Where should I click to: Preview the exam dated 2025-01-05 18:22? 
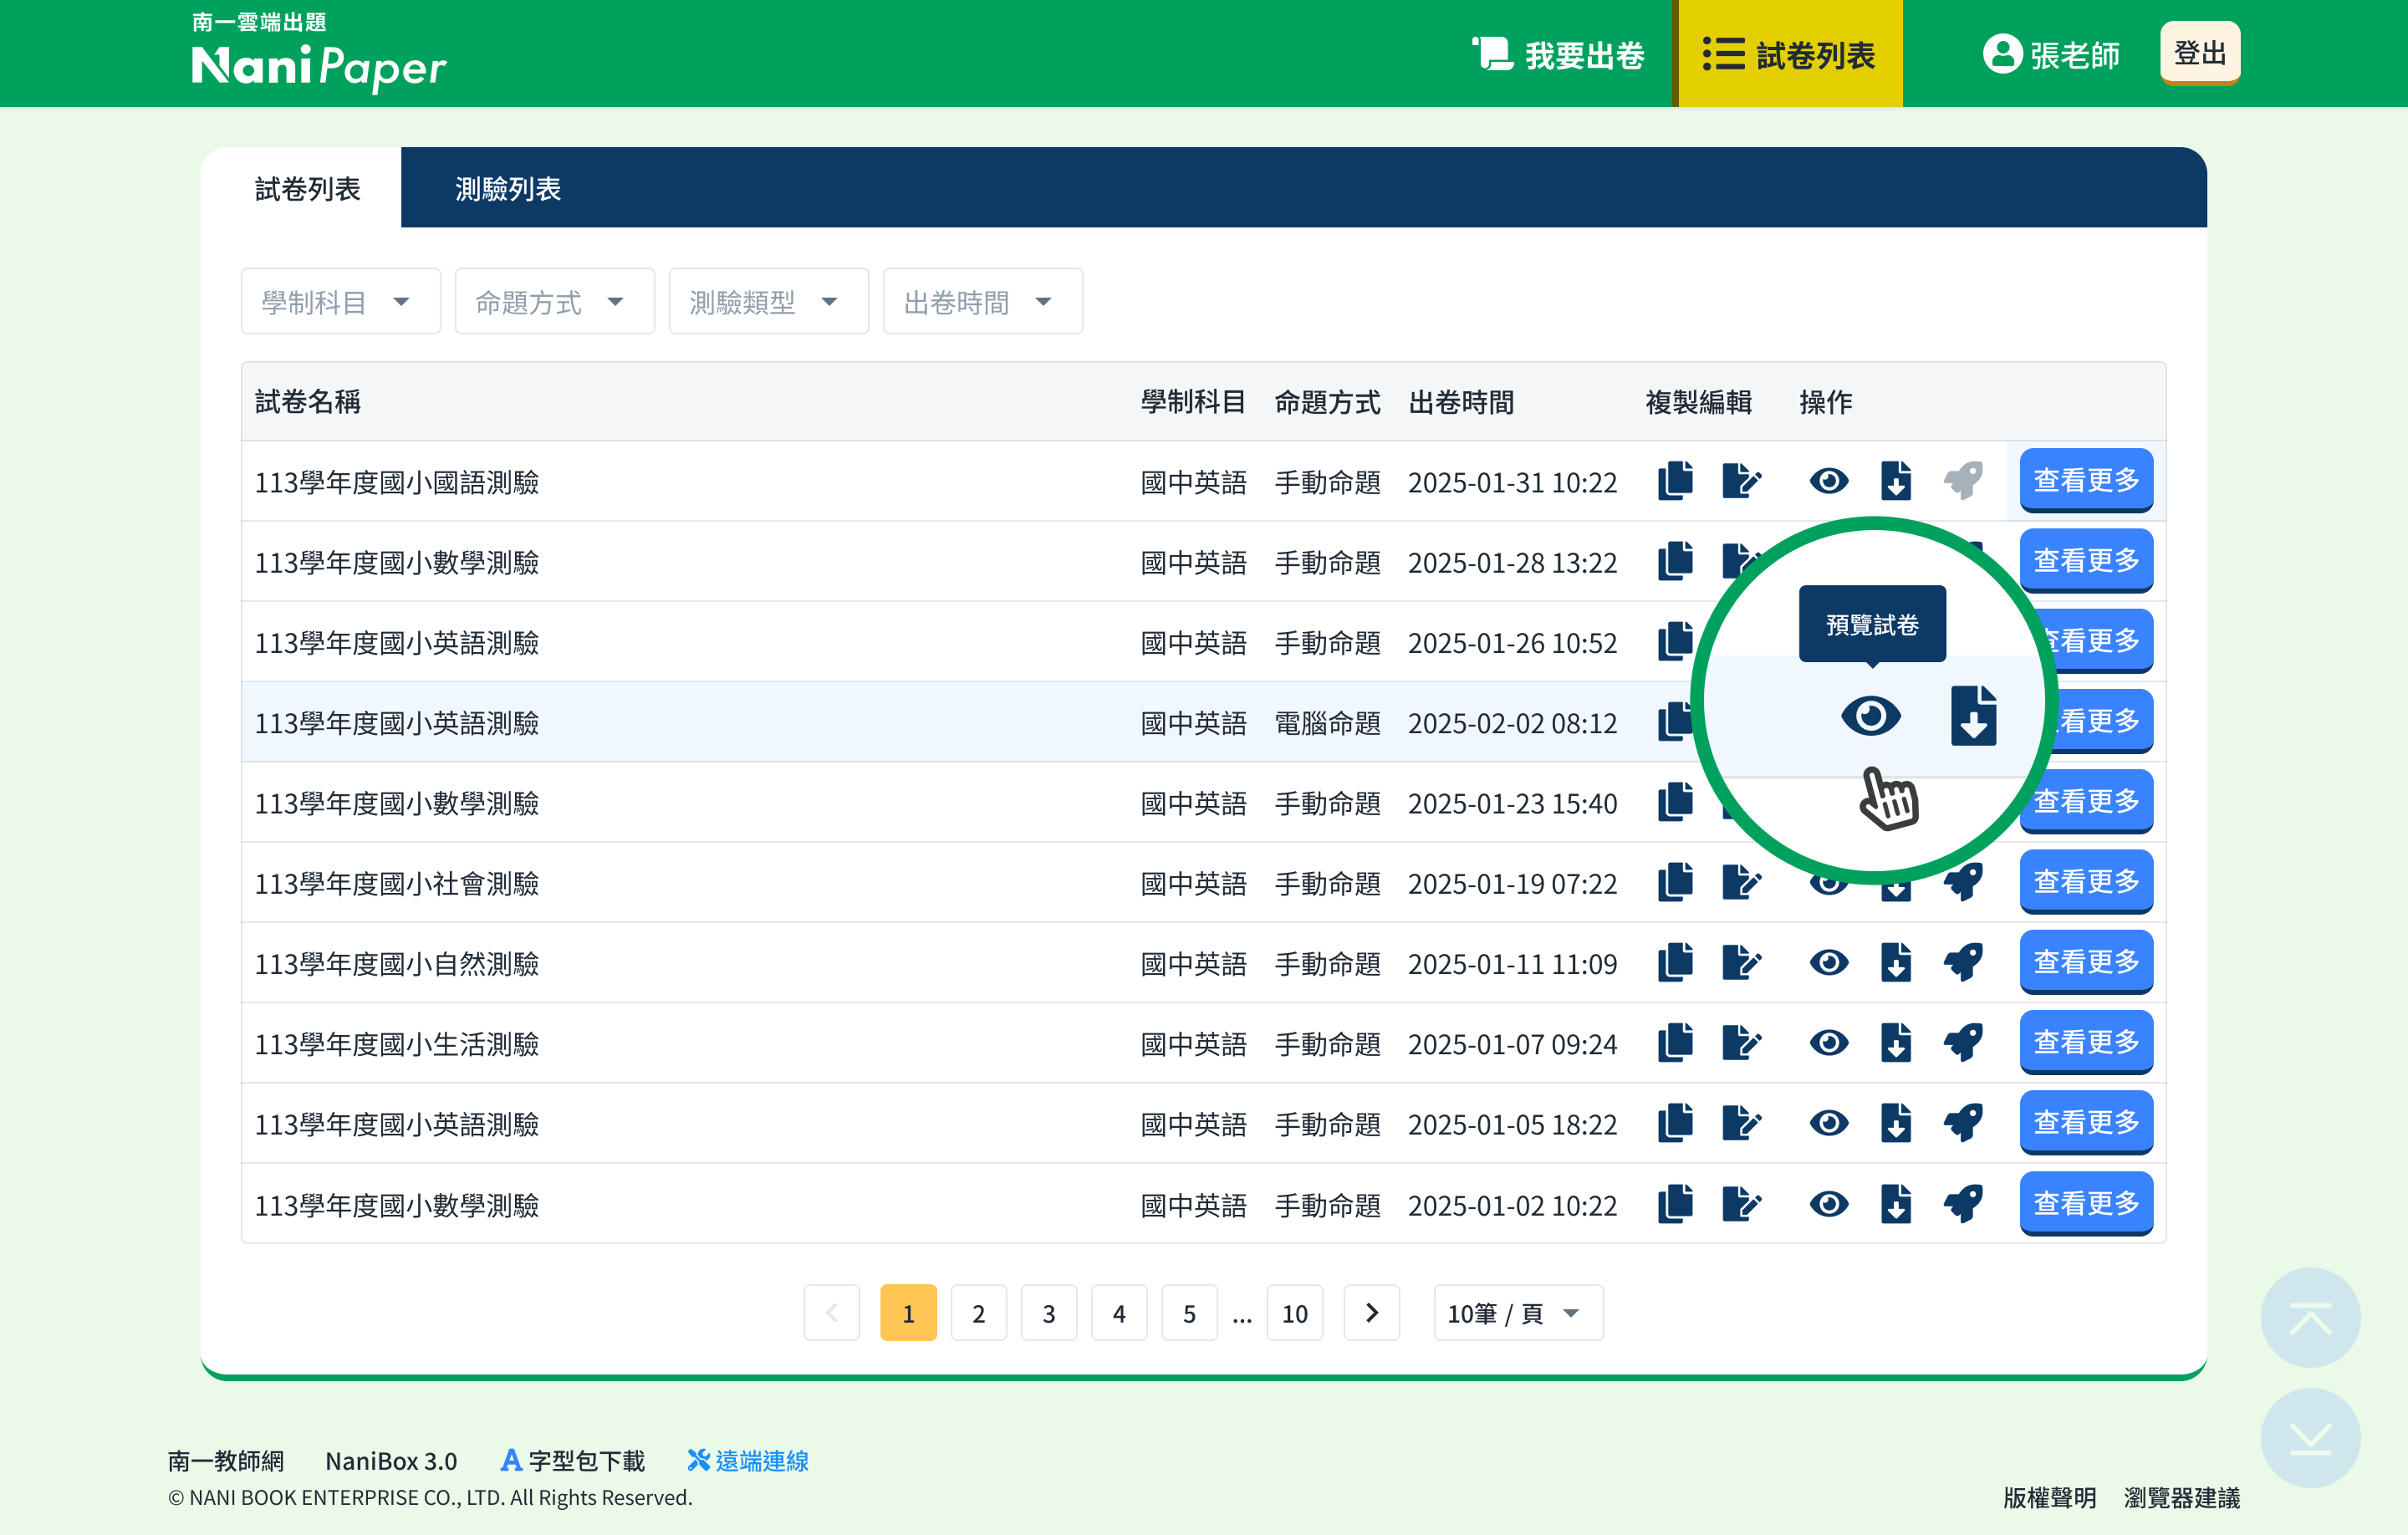pos(1829,1122)
